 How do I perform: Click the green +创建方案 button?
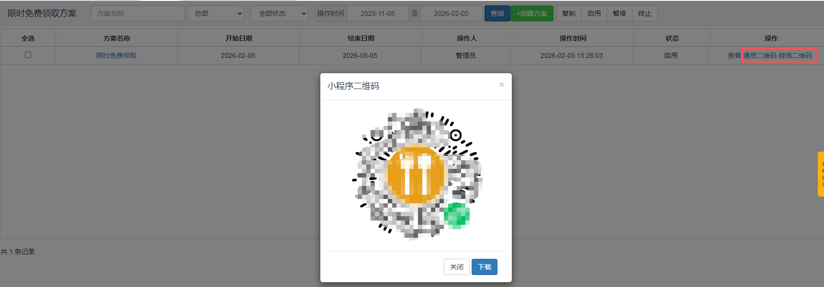click(532, 13)
